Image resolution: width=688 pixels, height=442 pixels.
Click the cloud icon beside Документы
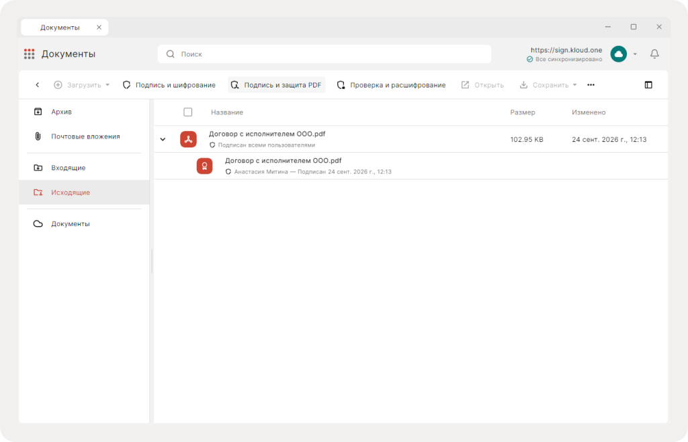38,223
